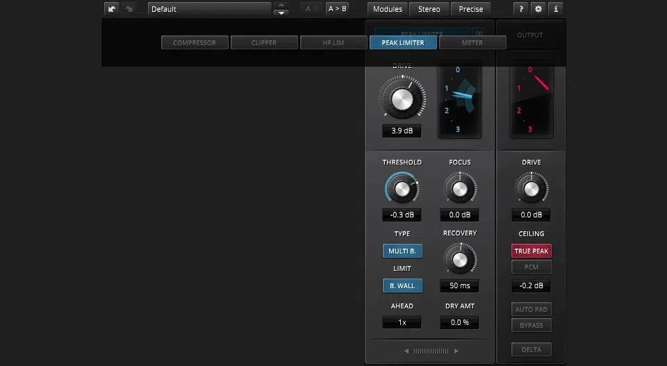This screenshot has width=667, height=366.
Task: Open the Precise quality menu
Action: 470,9
